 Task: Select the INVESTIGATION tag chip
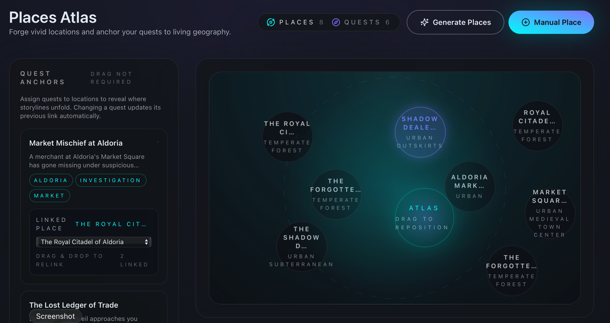110,180
